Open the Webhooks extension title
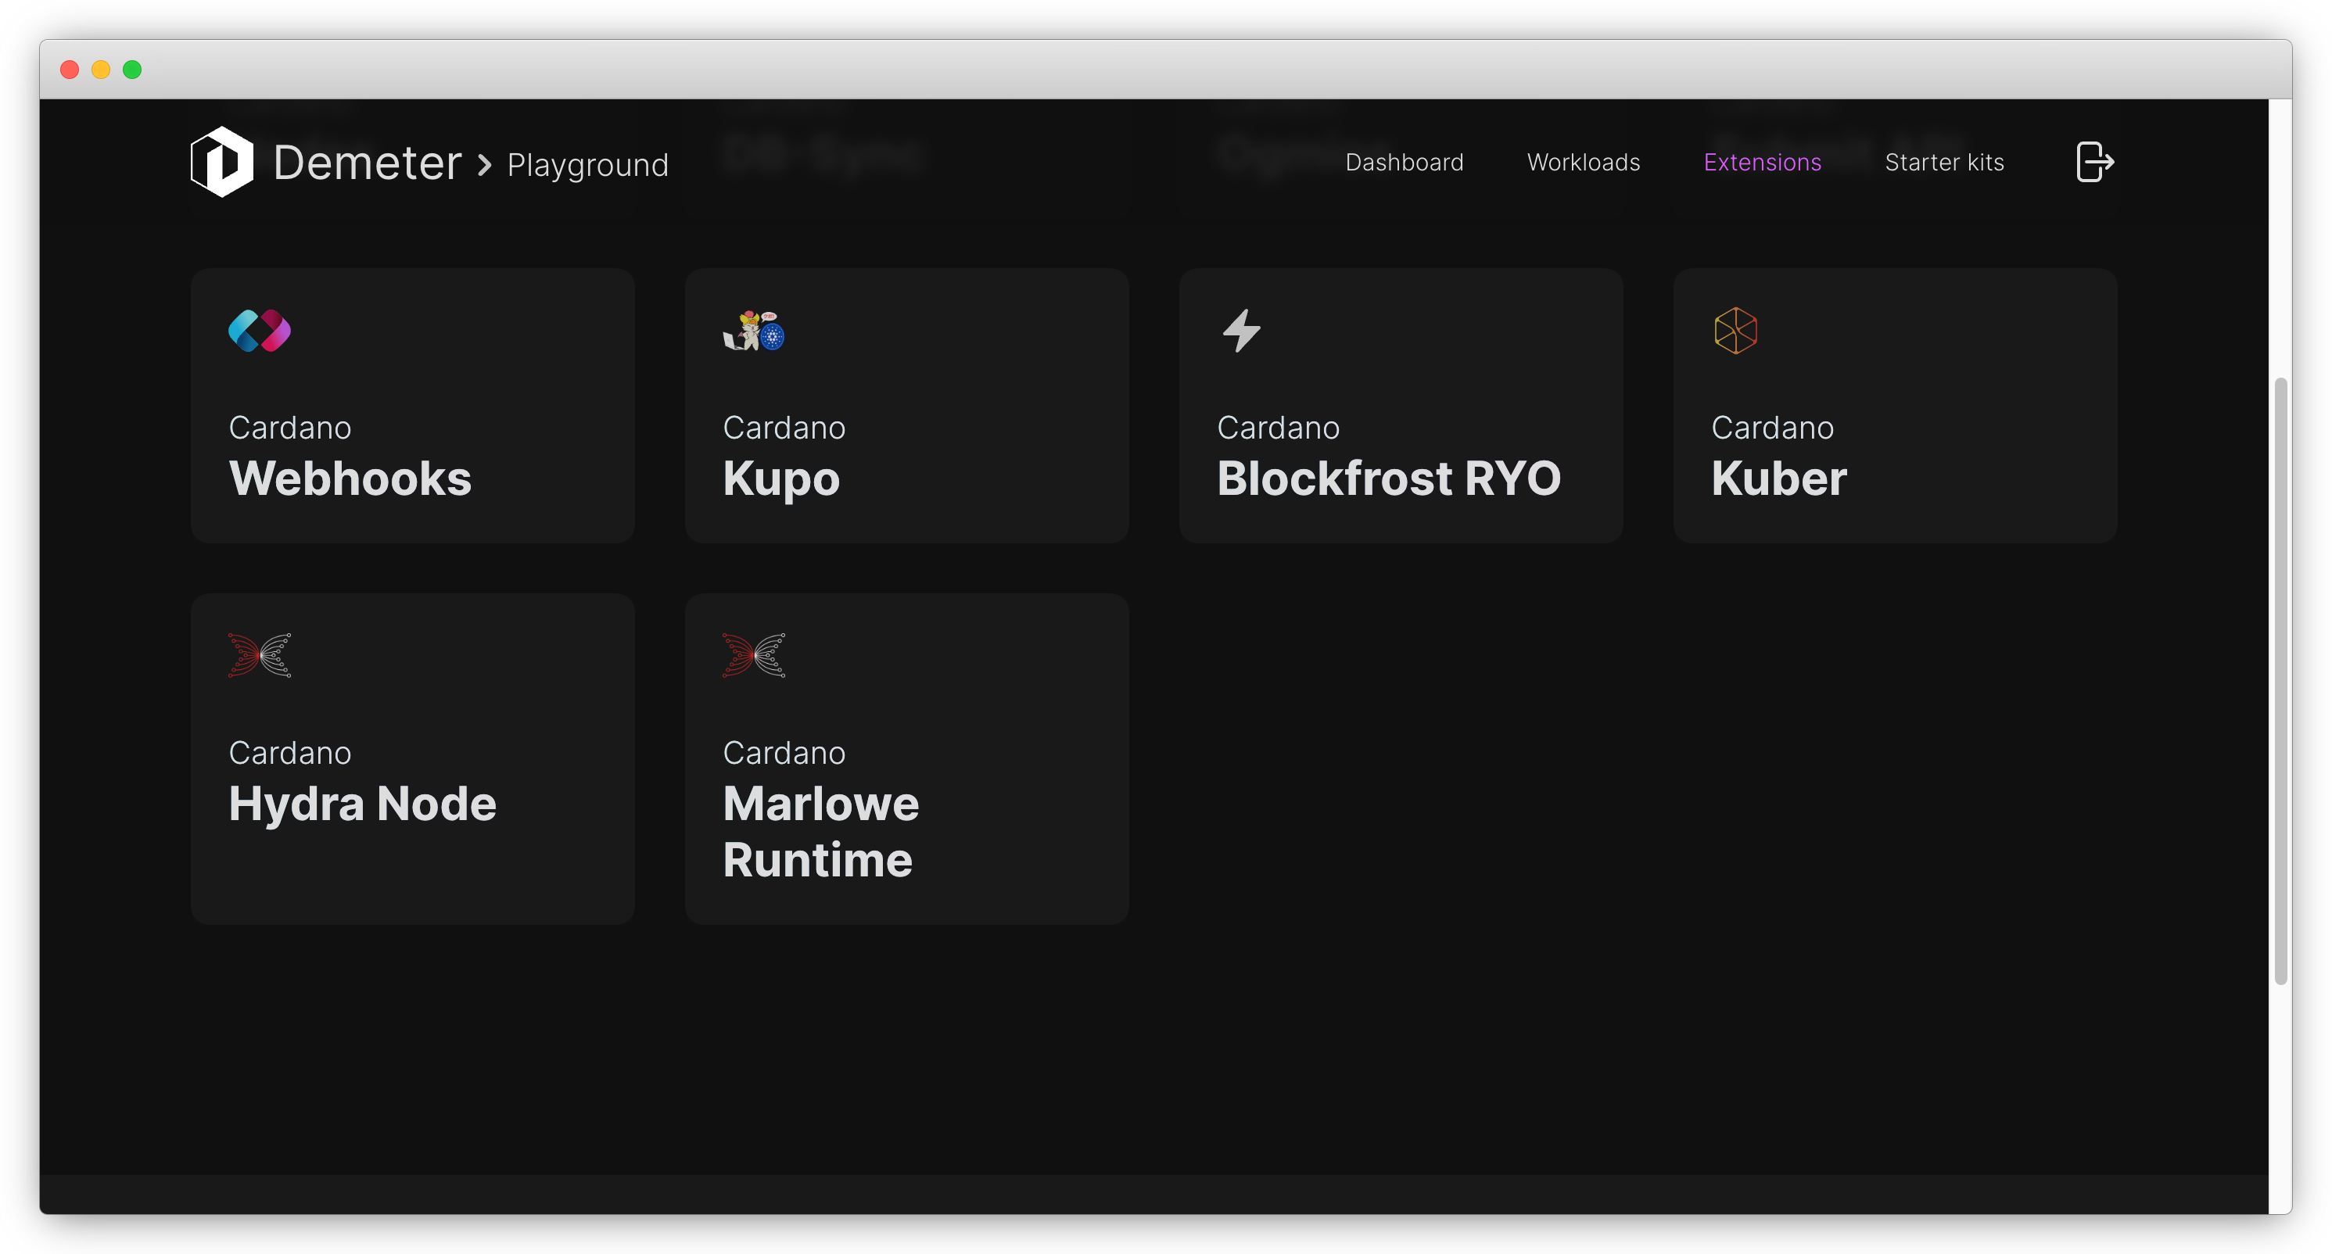Image resolution: width=2332 pixels, height=1254 pixels. coord(350,478)
